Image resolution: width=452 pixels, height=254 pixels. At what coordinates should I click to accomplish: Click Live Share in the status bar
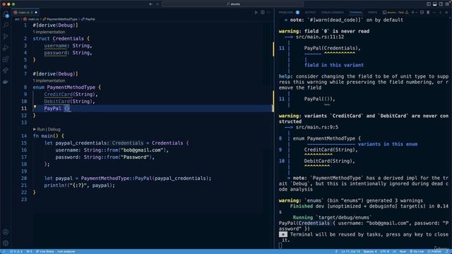[44, 251]
